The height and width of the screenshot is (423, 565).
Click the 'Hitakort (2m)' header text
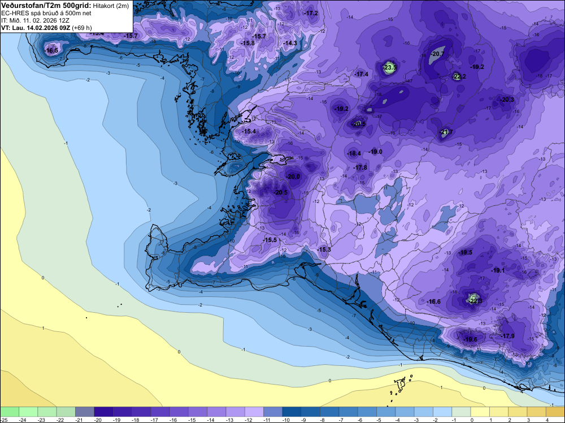pos(111,6)
